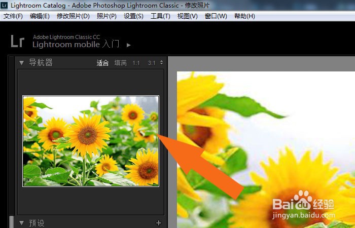Click the Lightroom mobile 入门 arrow
The height and width of the screenshot is (228, 355).
[129, 45]
